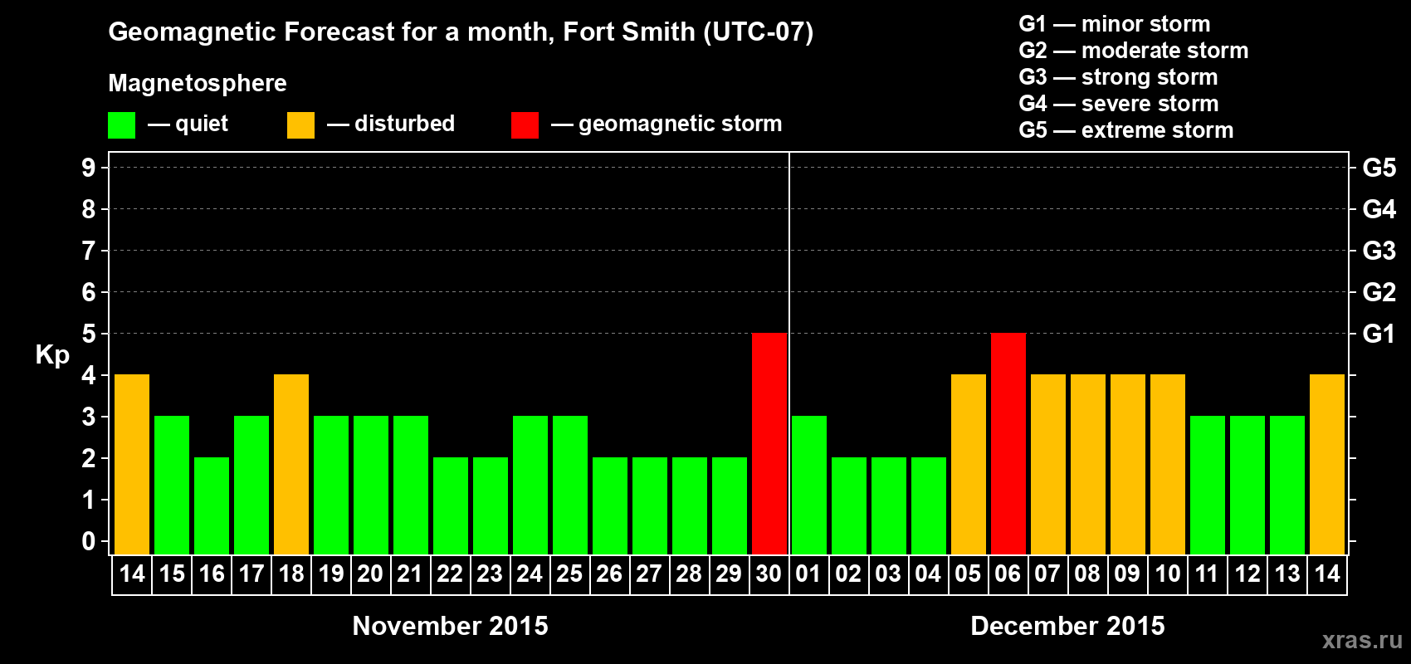Click the orange bar for final date 14
Viewport: 1411px width, 664px height.
click(x=1327, y=464)
